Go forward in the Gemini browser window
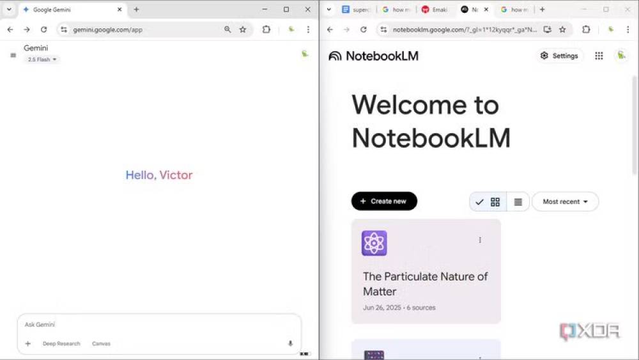Screen dimensions: 639x360 (x=27, y=29)
